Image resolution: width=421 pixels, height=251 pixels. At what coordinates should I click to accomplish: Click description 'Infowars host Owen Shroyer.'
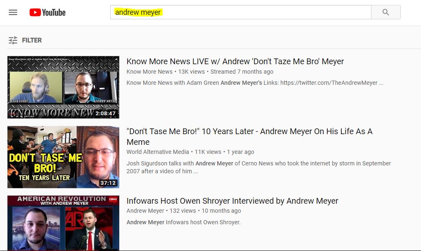tap(184, 222)
